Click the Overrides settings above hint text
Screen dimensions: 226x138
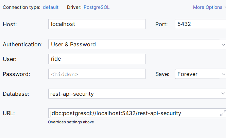(x=71, y=122)
